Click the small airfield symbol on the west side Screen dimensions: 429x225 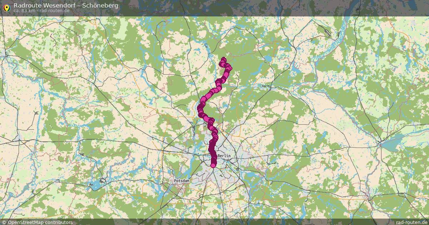click(36, 112)
